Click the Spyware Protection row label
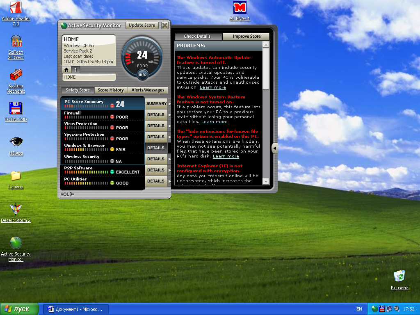The height and width of the screenshot is (315, 420). point(84,135)
